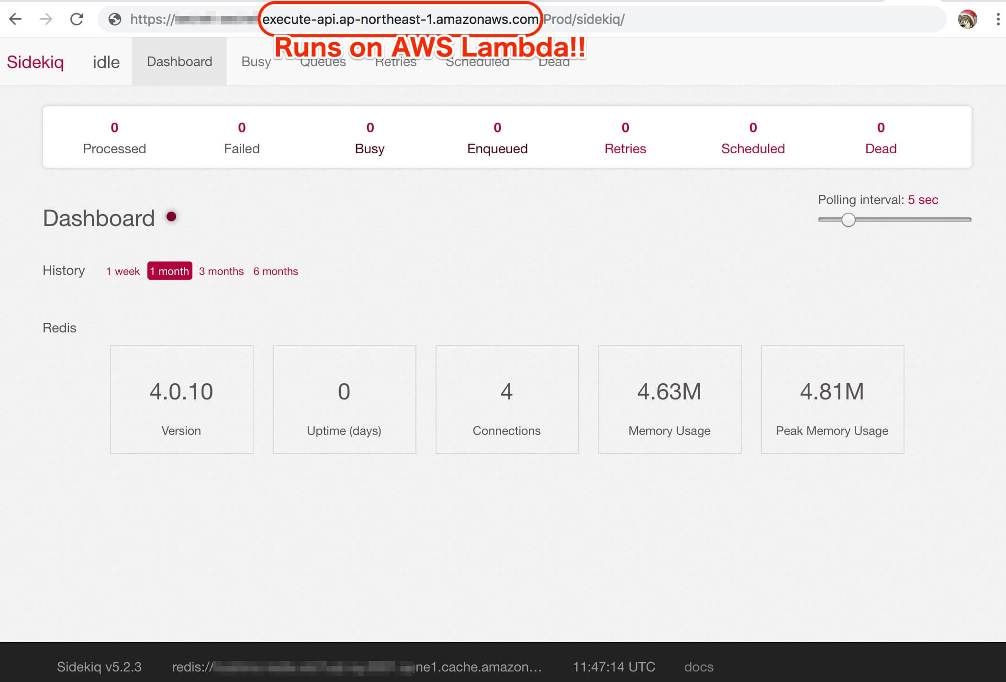Open the Scheduled summary link
Viewport: 1006px width, 682px height.
753,148
